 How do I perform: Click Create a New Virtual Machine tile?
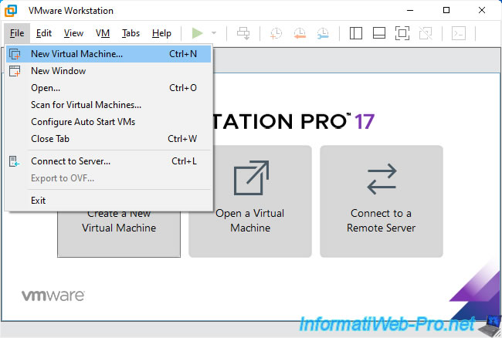coord(119,233)
